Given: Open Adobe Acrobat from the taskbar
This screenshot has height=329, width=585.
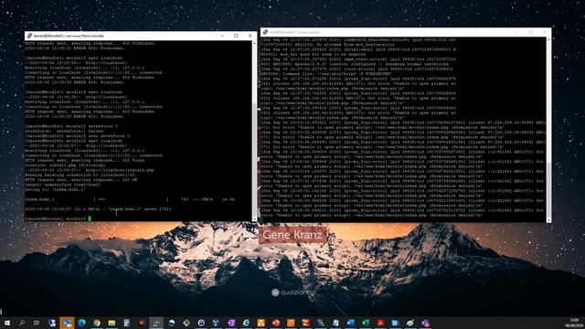Looking at the screenshot, I should 380,323.
